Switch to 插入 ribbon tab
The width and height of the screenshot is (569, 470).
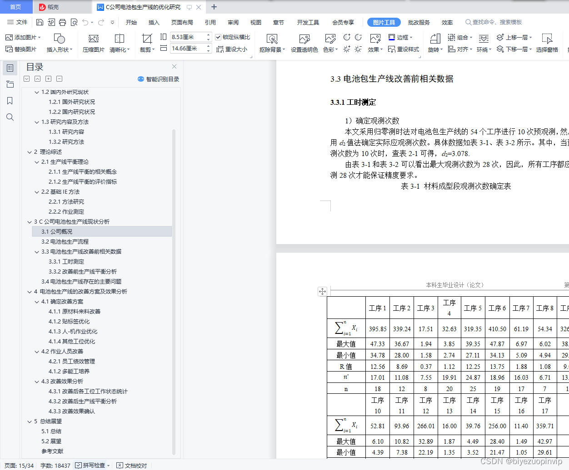point(154,22)
